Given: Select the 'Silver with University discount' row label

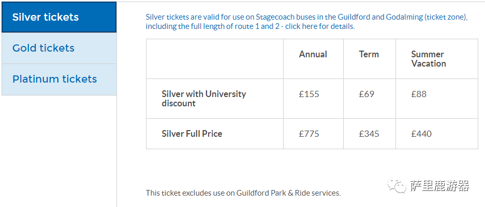Looking at the screenshot, I should point(203,99).
